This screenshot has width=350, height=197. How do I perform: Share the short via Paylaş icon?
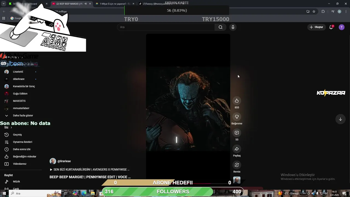237,149
